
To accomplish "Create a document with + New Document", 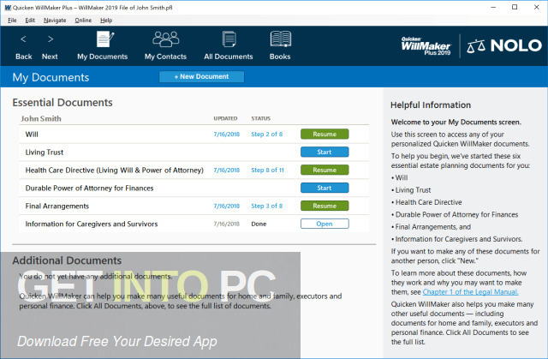I will point(202,76).
